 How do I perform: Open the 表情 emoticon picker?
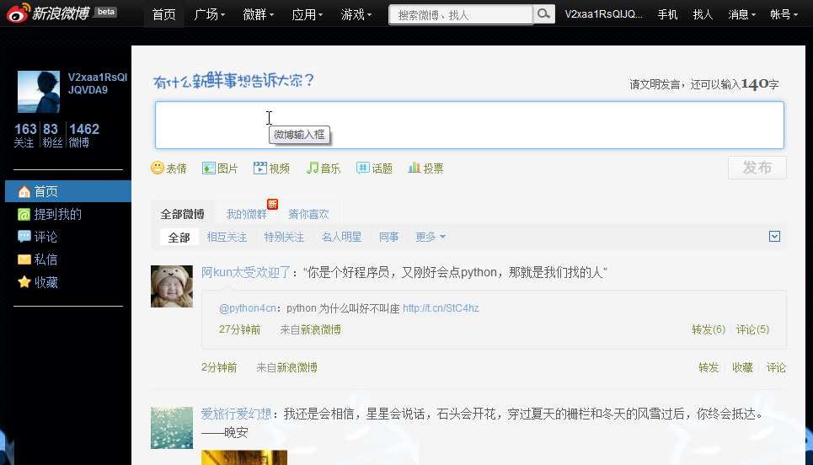(x=168, y=168)
